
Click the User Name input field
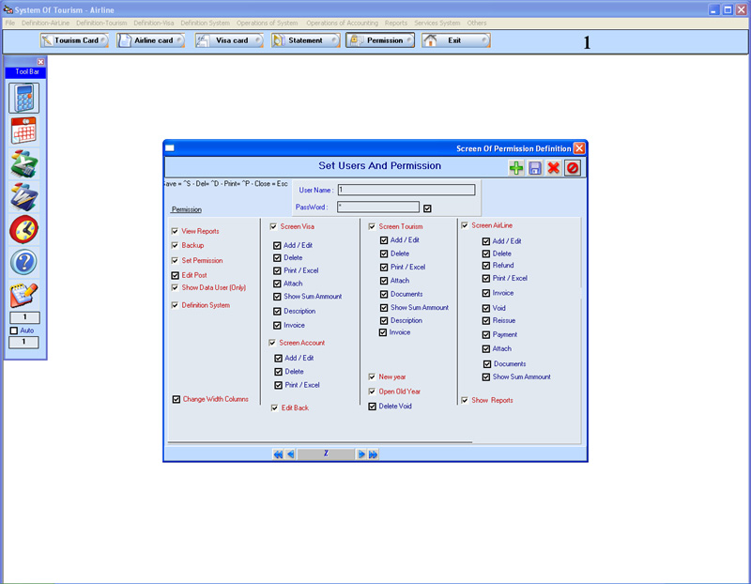pos(406,190)
